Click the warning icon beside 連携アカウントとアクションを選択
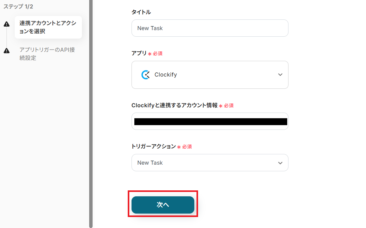 pos(7,24)
